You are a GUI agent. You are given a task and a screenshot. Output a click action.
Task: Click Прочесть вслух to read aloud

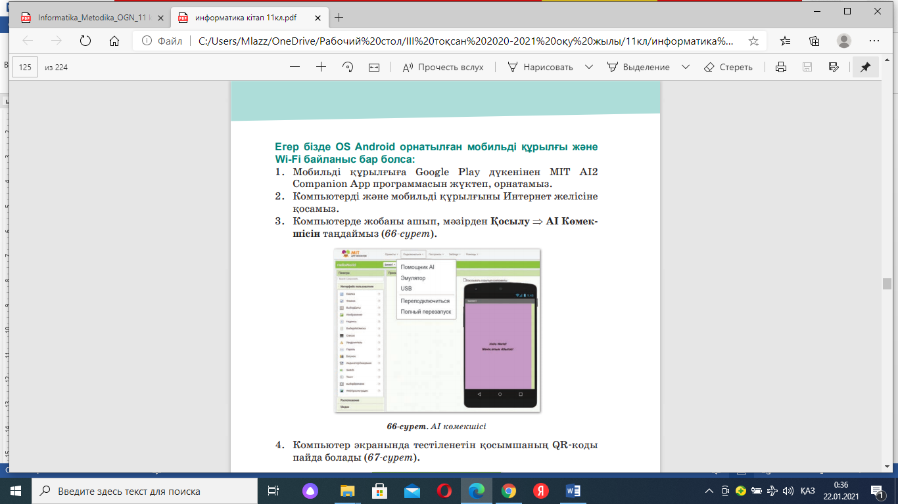click(442, 67)
